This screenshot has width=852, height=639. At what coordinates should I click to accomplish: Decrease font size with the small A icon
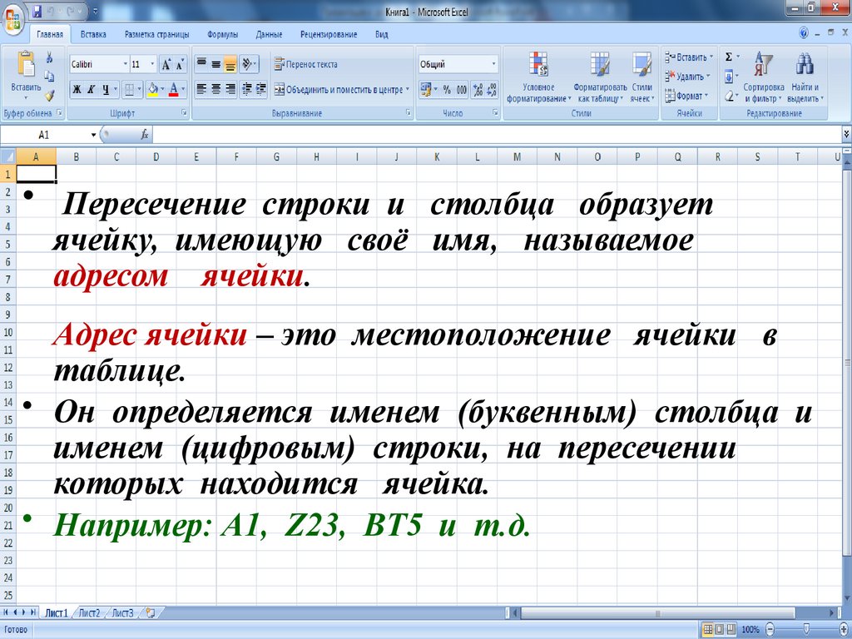180,65
